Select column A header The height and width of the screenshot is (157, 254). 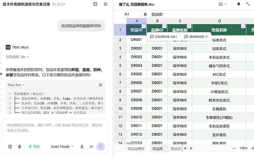[137, 21]
